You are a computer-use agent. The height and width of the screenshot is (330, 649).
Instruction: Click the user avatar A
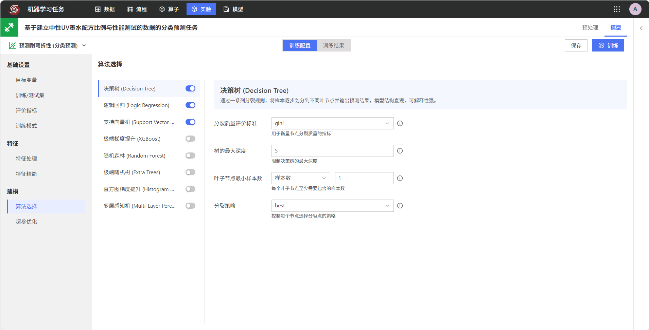[x=635, y=9]
